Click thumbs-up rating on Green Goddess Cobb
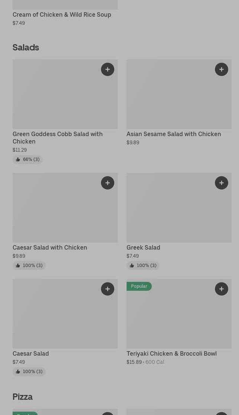This screenshot has width=239, height=415. coord(27,159)
